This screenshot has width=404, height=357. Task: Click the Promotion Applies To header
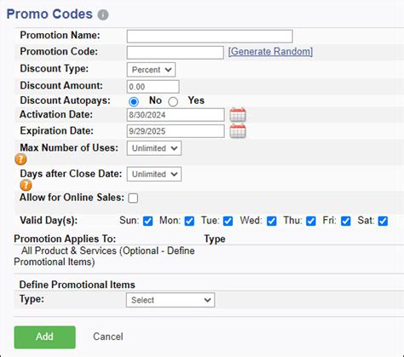click(x=65, y=239)
